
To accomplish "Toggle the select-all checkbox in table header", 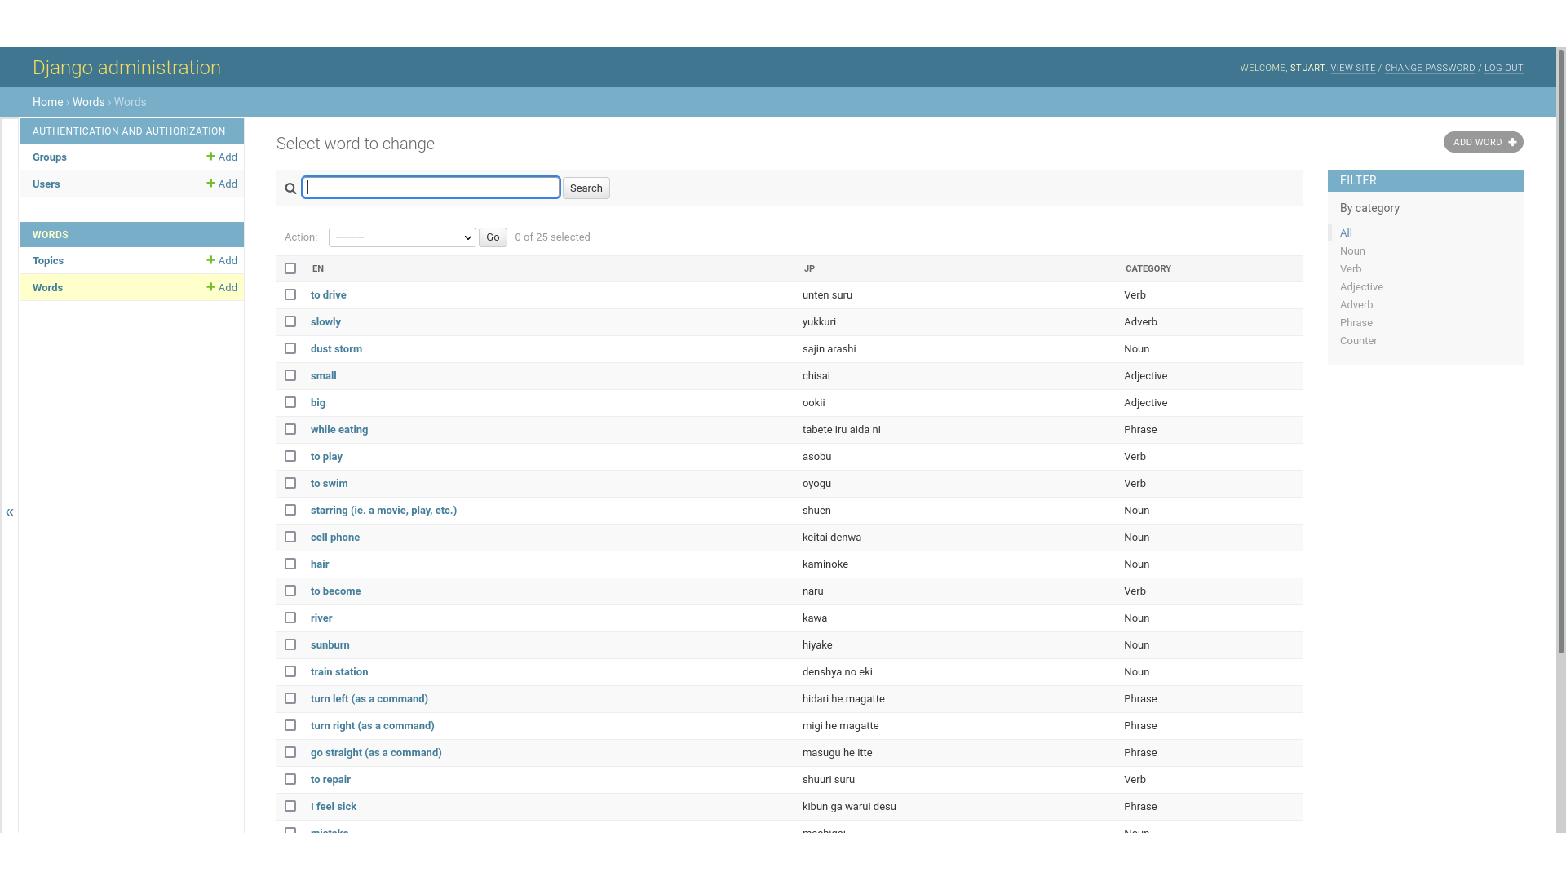I will pos(290,268).
